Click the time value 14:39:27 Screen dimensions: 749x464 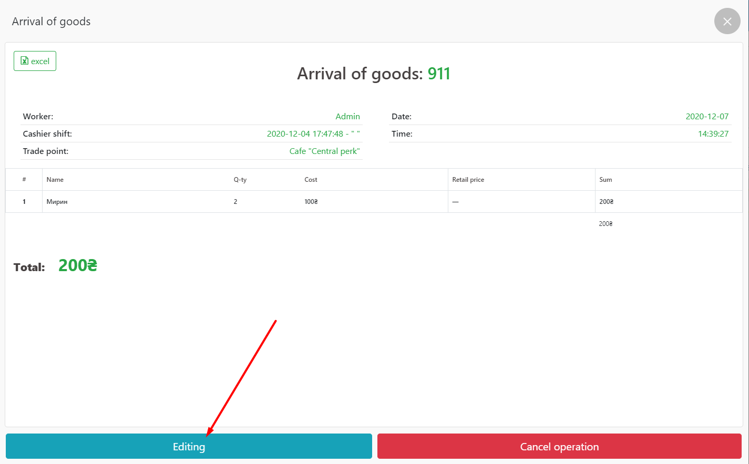coord(713,134)
